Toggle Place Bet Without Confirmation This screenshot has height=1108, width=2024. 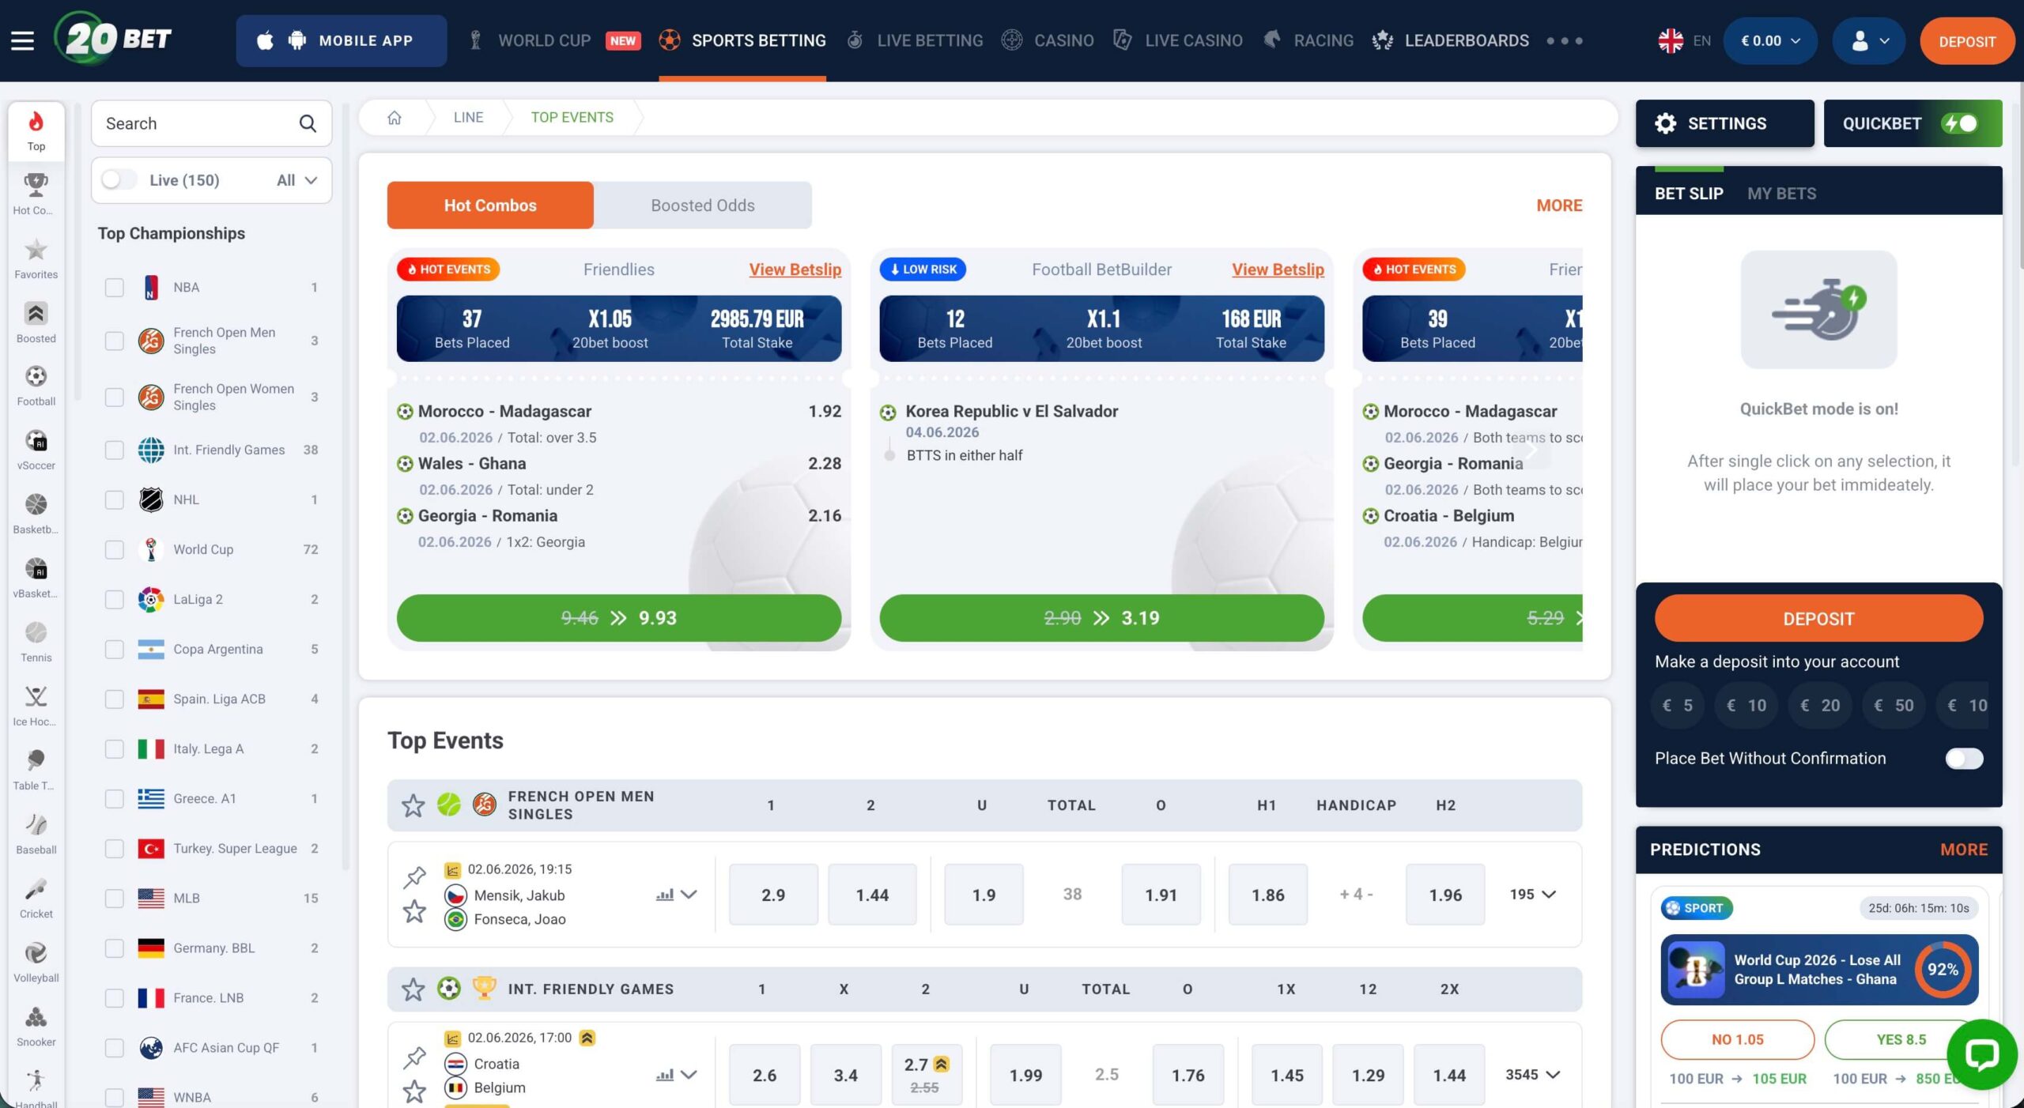(1964, 758)
